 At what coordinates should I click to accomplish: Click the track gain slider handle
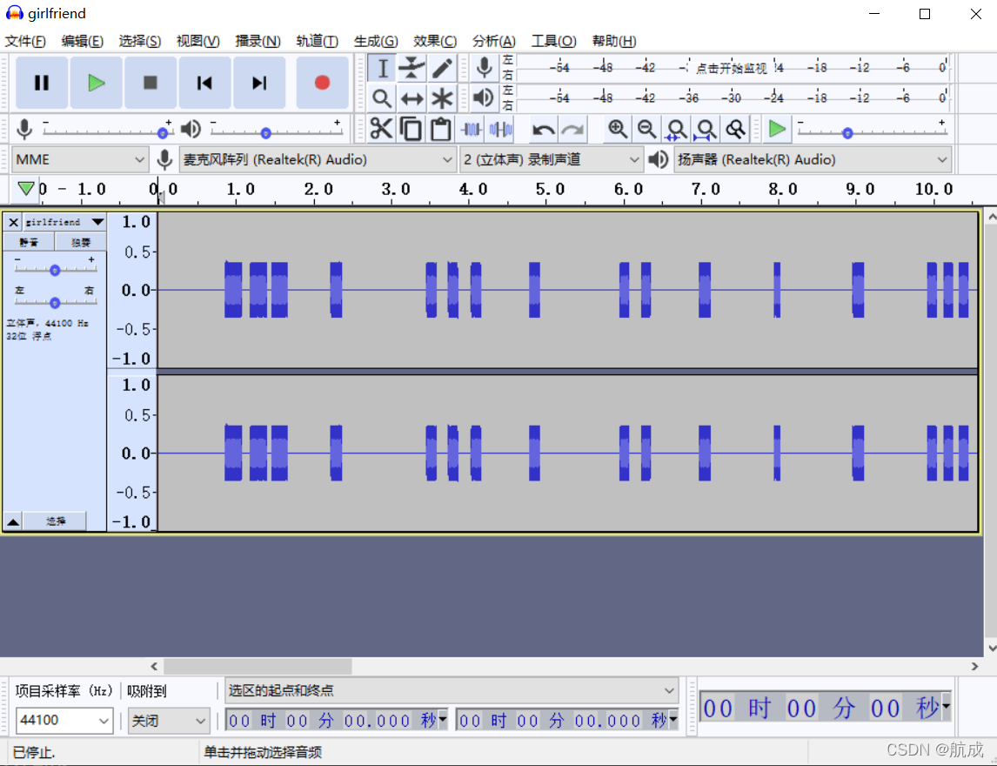[x=55, y=270]
